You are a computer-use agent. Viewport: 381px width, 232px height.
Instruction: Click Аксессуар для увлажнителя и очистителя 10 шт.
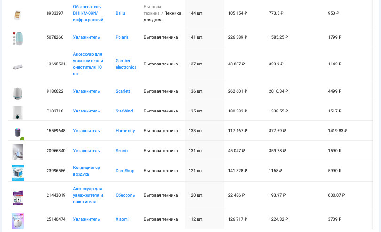tap(88, 64)
